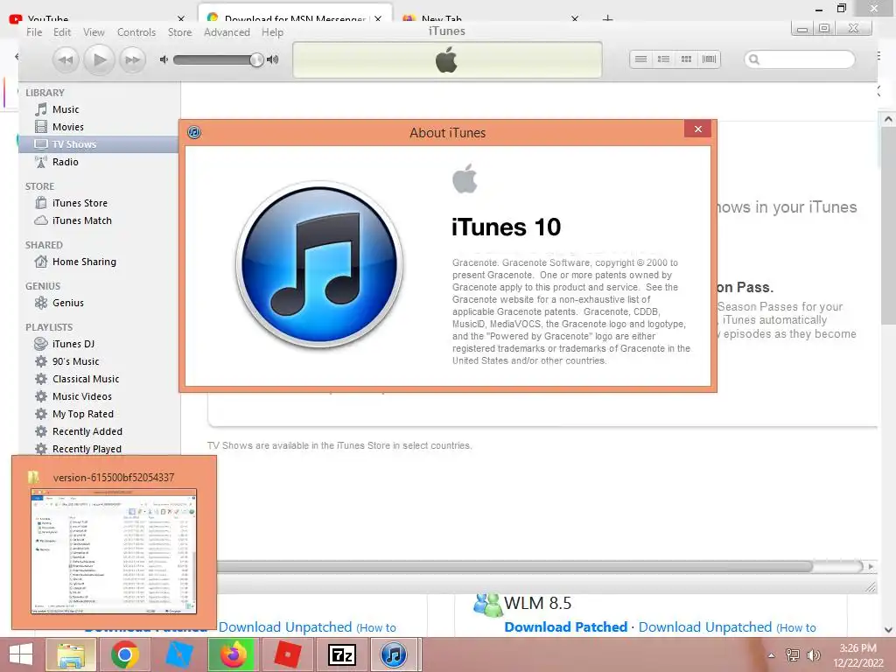Viewport: 896px width, 672px height.
Task: Open the Roblox icon on the taskbar
Action: click(x=287, y=654)
